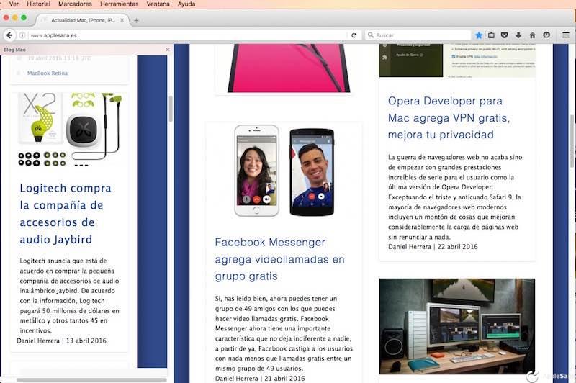This screenshot has width=576, height=383.
Task: Open the downloads arrow icon
Action: [x=518, y=35]
